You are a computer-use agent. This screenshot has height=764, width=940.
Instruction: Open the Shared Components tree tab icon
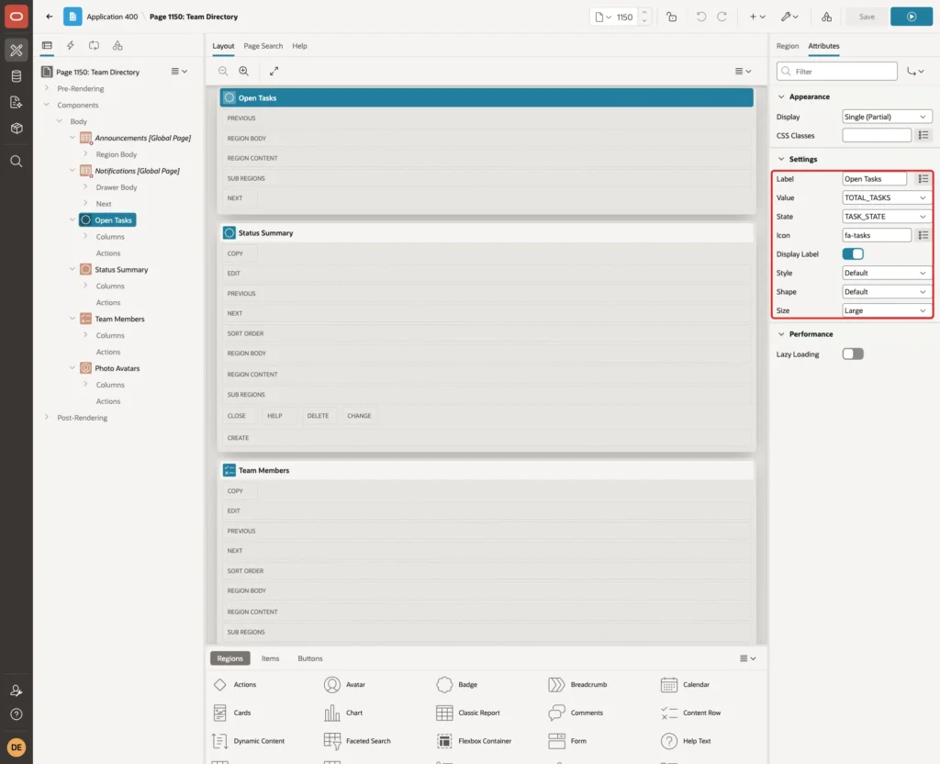point(117,46)
